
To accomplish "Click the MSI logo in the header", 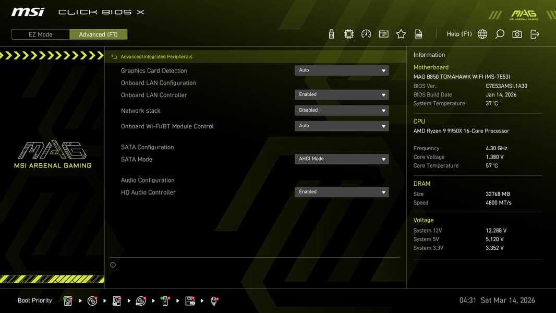I will [28, 12].
